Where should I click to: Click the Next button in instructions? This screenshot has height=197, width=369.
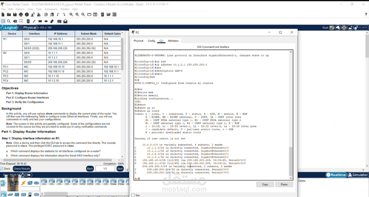tap(120, 169)
